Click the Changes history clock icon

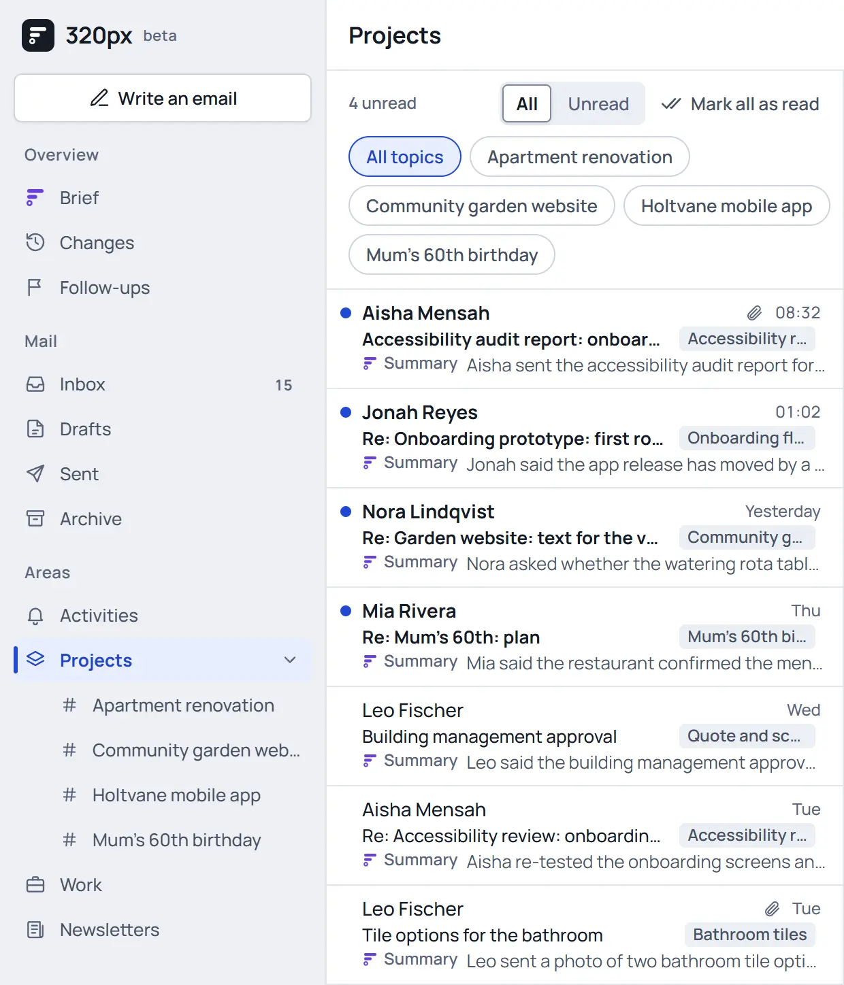pos(35,242)
